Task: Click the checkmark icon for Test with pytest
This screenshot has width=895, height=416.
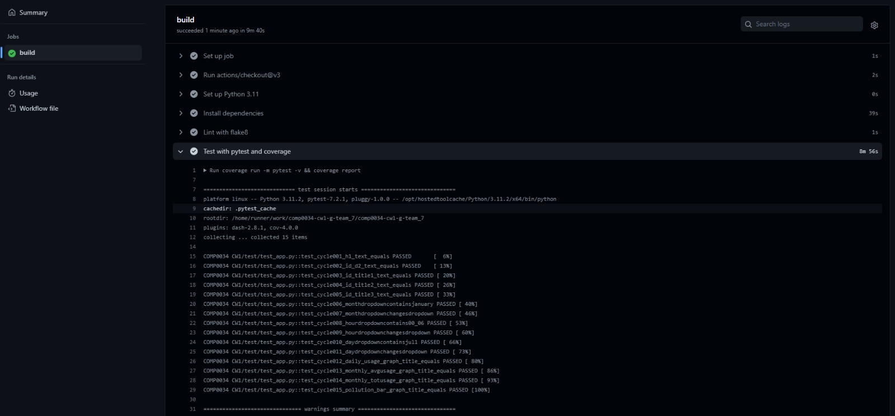Action: pyautogui.click(x=194, y=152)
